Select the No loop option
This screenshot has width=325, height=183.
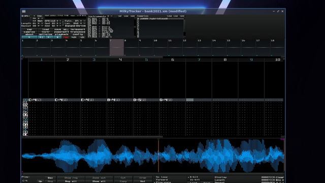[x=161, y=177]
